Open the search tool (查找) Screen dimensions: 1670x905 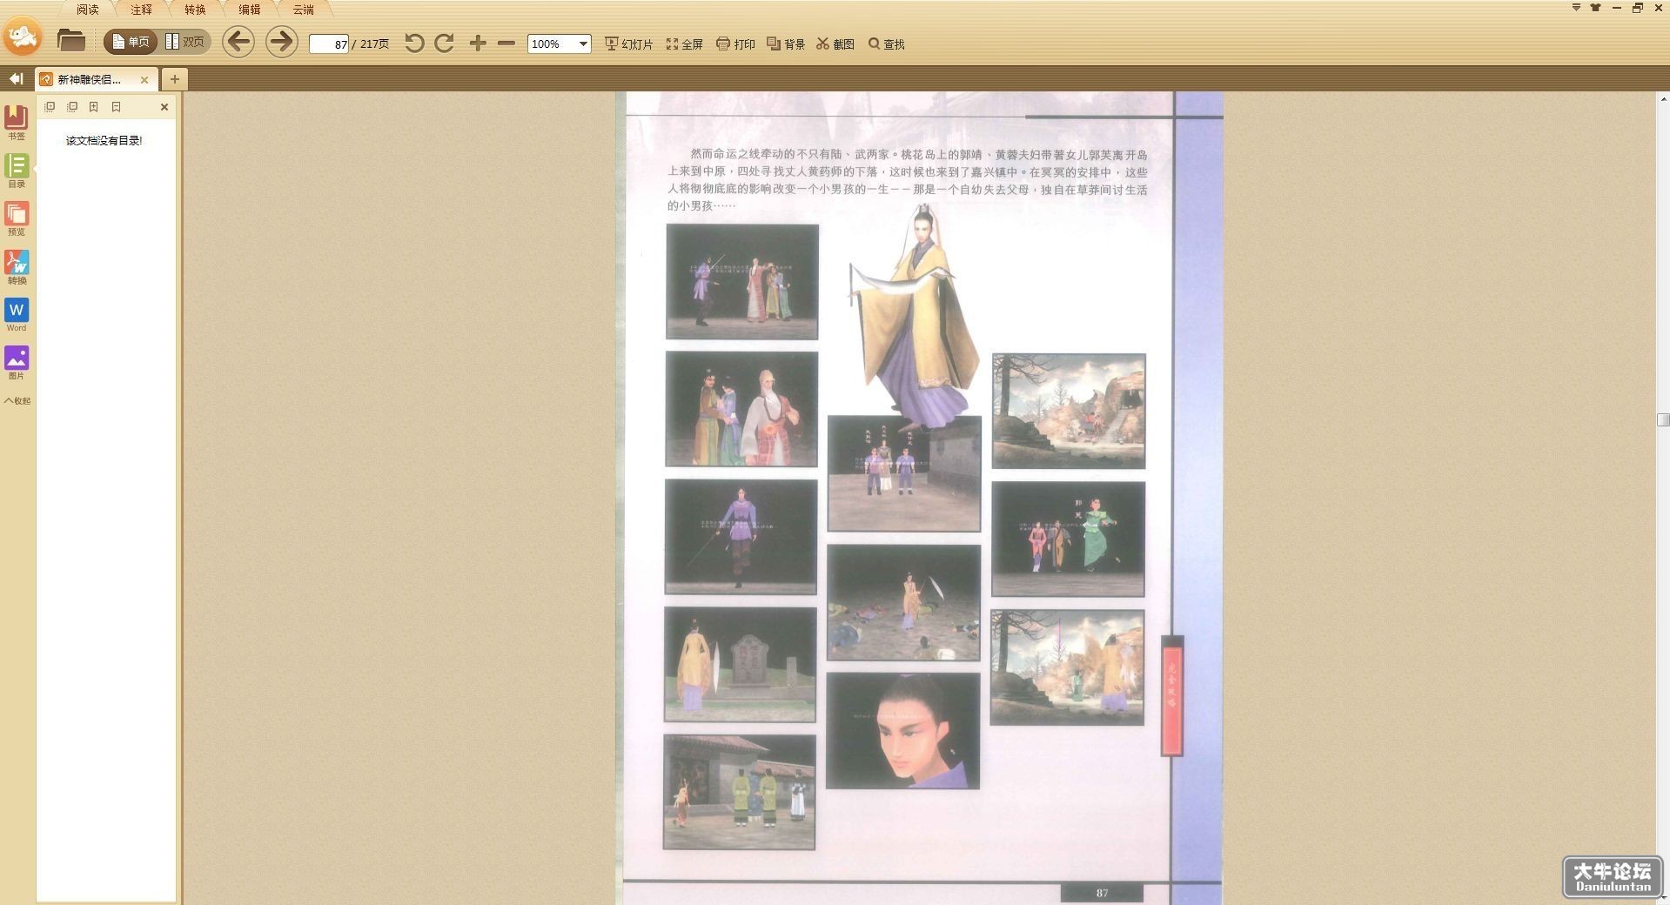coord(887,44)
